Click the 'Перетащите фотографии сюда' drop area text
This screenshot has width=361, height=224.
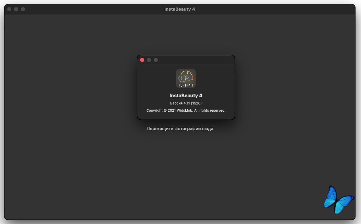[x=180, y=129]
